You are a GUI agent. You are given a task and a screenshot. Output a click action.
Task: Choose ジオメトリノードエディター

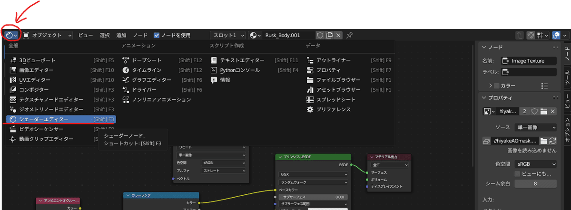[61, 109]
